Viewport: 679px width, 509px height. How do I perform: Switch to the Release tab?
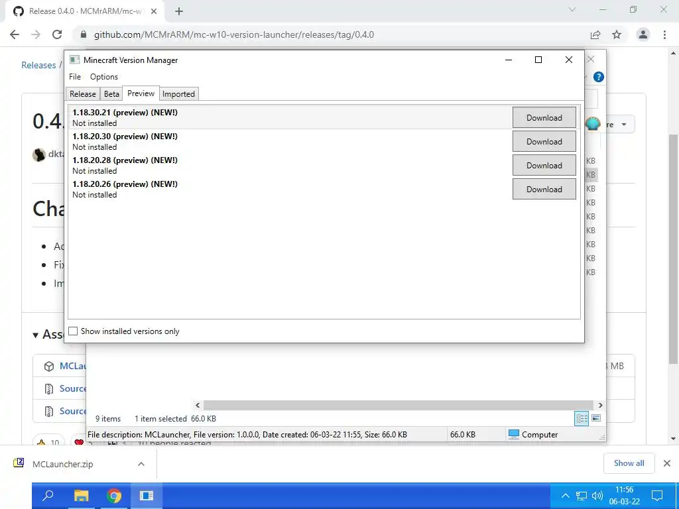coord(83,94)
